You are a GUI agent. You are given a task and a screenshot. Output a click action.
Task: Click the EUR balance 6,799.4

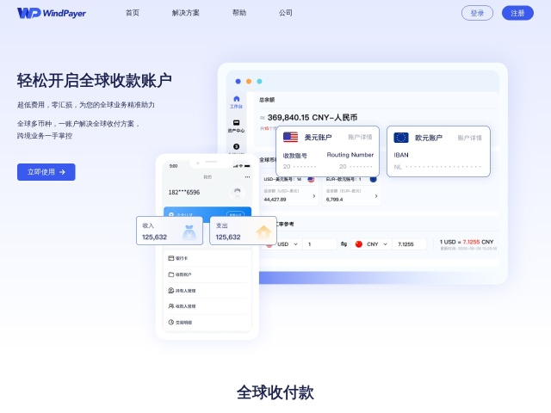click(x=335, y=200)
